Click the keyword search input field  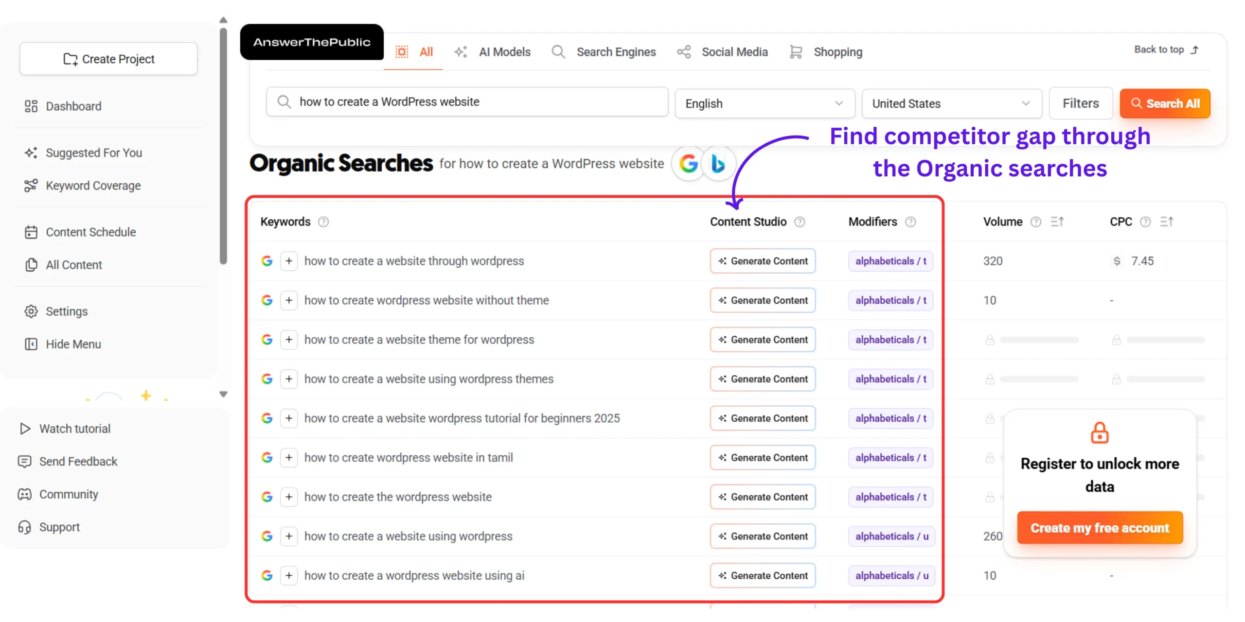point(467,102)
